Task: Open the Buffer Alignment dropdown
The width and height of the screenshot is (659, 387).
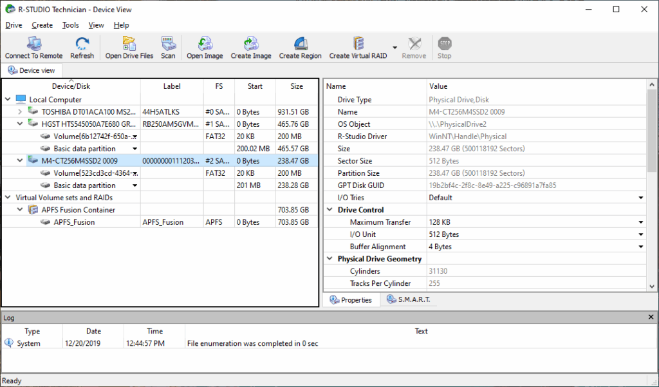Action: coord(641,247)
